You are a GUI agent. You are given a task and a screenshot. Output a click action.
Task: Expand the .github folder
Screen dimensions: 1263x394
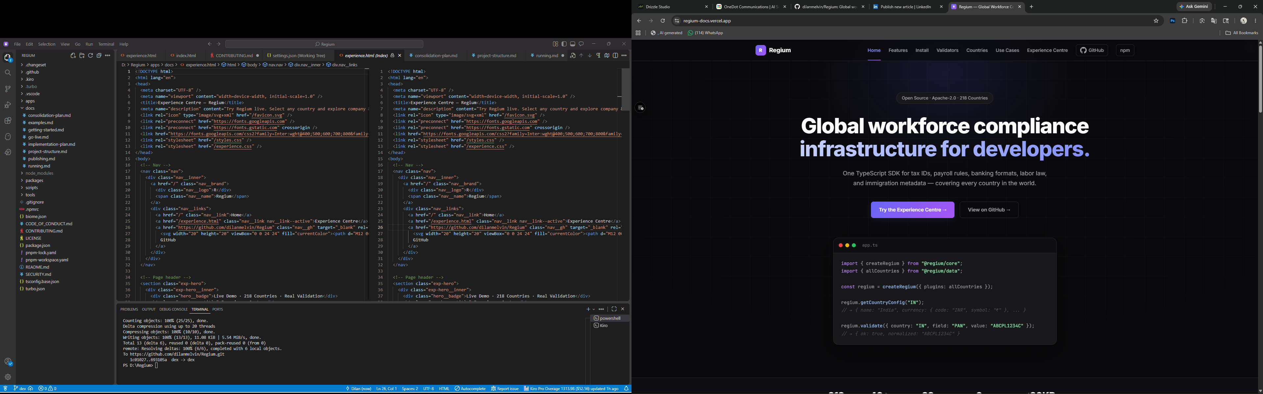[32, 72]
